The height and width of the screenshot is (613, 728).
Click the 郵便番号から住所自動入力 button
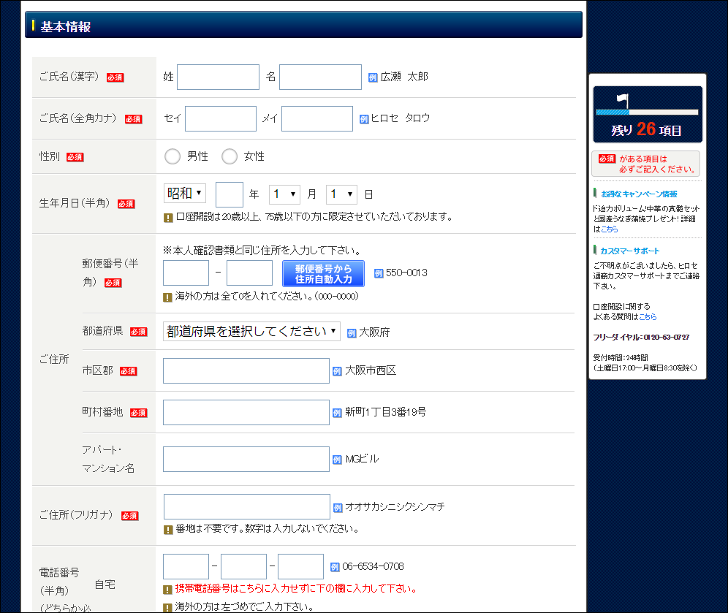(x=324, y=274)
